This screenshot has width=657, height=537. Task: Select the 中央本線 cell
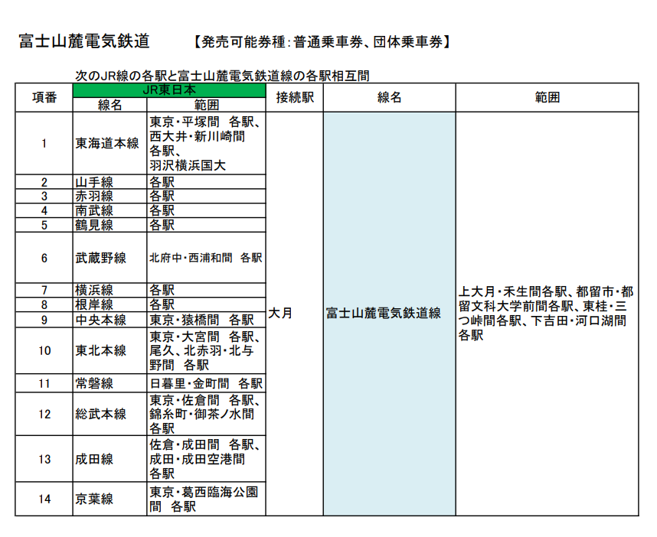coord(109,320)
